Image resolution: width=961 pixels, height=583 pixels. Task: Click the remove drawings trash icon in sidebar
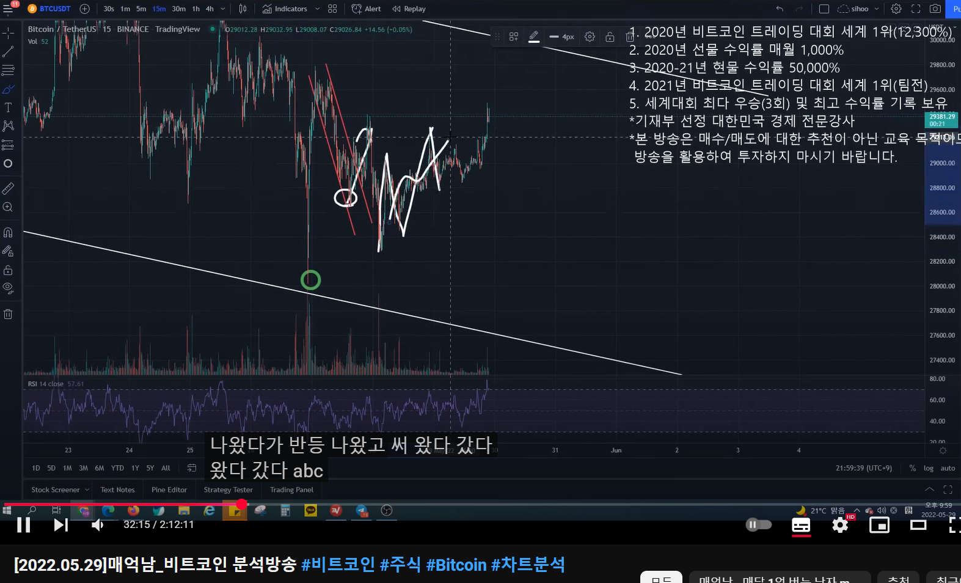8,314
